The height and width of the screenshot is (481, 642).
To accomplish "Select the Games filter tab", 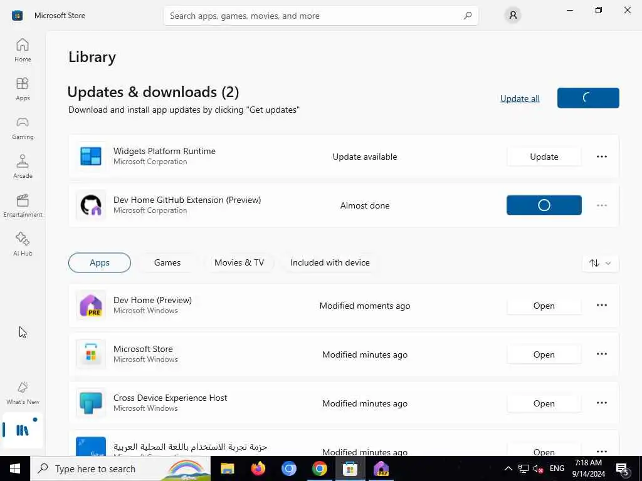I will pos(167,262).
